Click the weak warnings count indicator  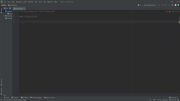(x=174, y=12)
